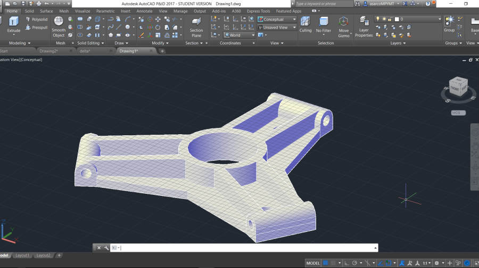The image size is (479, 268).
Task: Open the Unsaved View dropdown
Action: pyautogui.click(x=276, y=27)
